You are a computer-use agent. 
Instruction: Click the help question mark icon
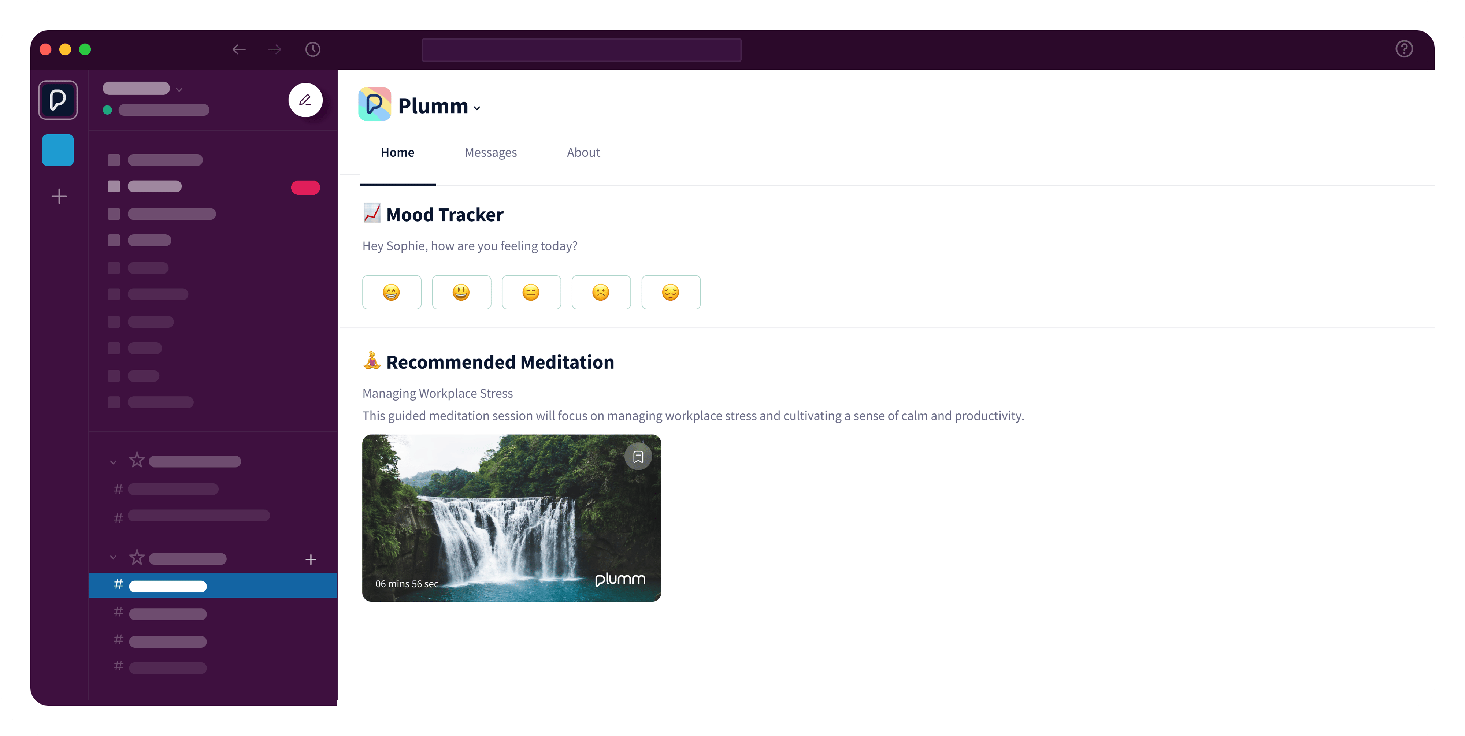tap(1404, 49)
